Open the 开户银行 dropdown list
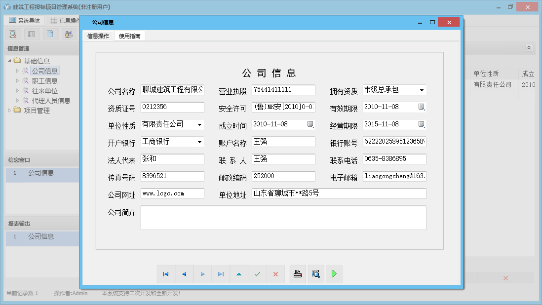The width and height of the screenshot is (542, 305). [x=199, y=142]
